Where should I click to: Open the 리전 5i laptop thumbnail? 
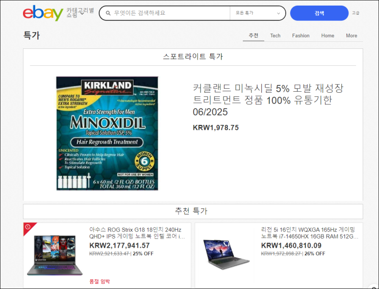[x=226, y=254]
